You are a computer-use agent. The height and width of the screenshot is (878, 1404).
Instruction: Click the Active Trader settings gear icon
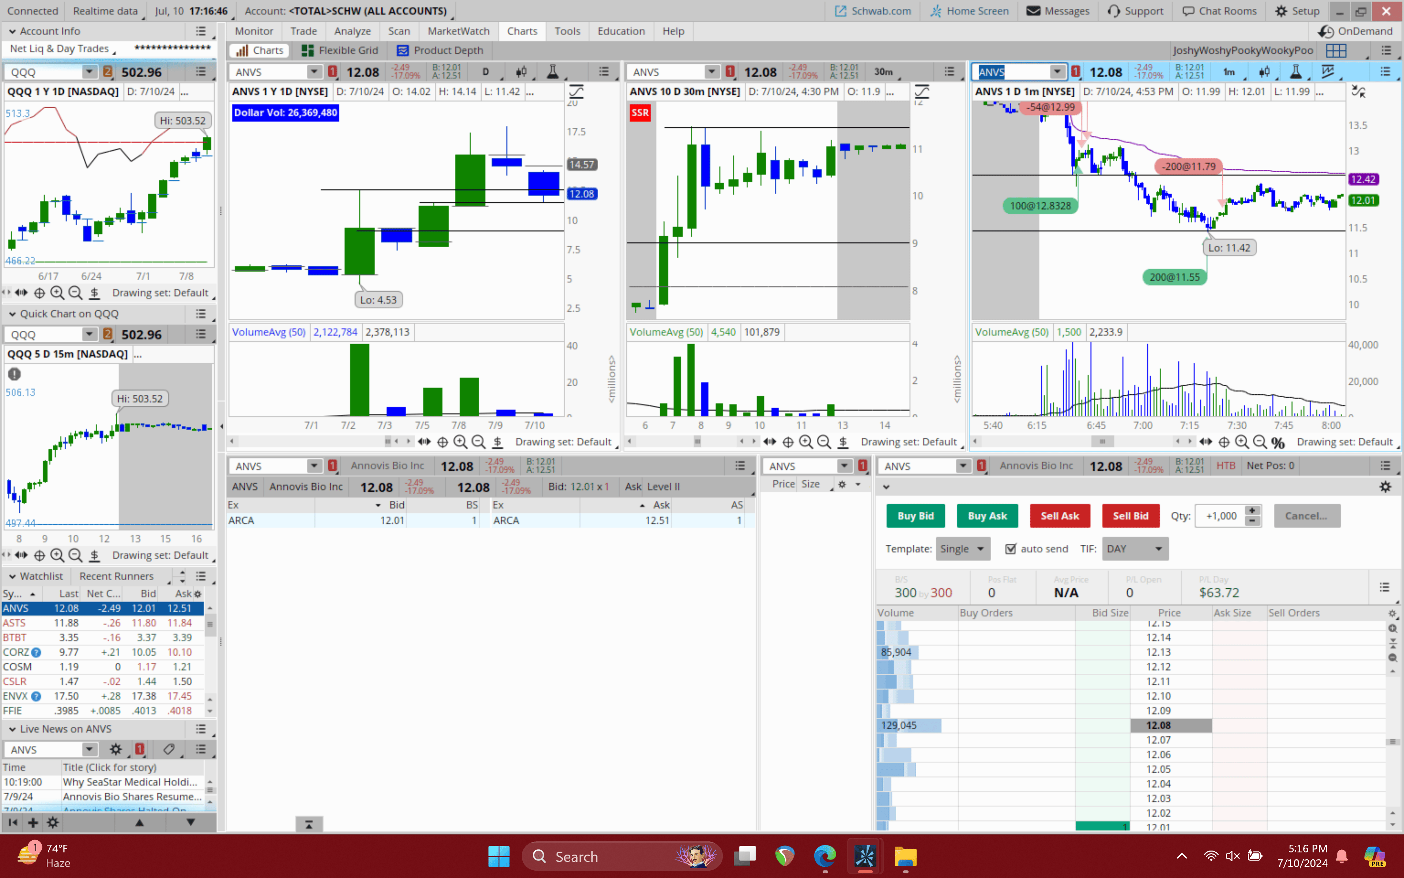point(1385,487)
